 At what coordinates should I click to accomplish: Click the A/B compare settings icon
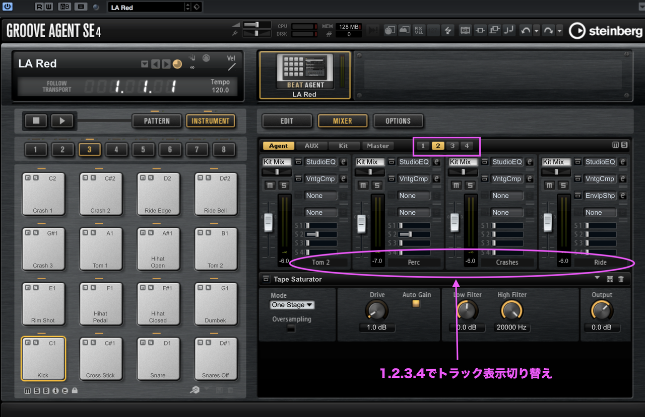click(x=64, y=7)
